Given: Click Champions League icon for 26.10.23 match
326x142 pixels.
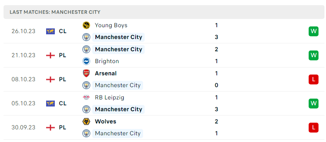Looking at the screenshot, I should (x=50, y=32).
